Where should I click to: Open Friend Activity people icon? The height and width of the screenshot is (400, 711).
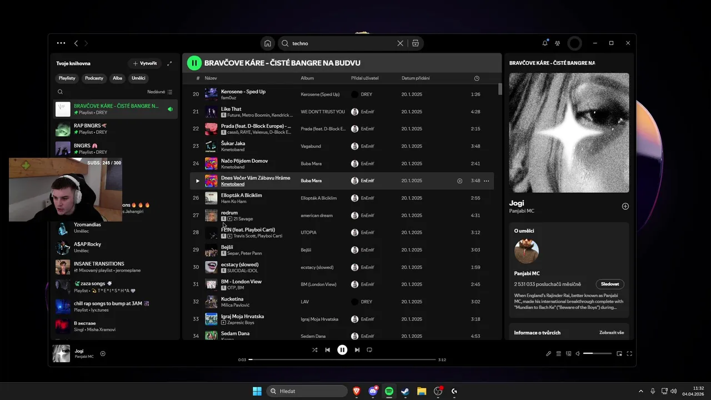[x=558, y=43]
